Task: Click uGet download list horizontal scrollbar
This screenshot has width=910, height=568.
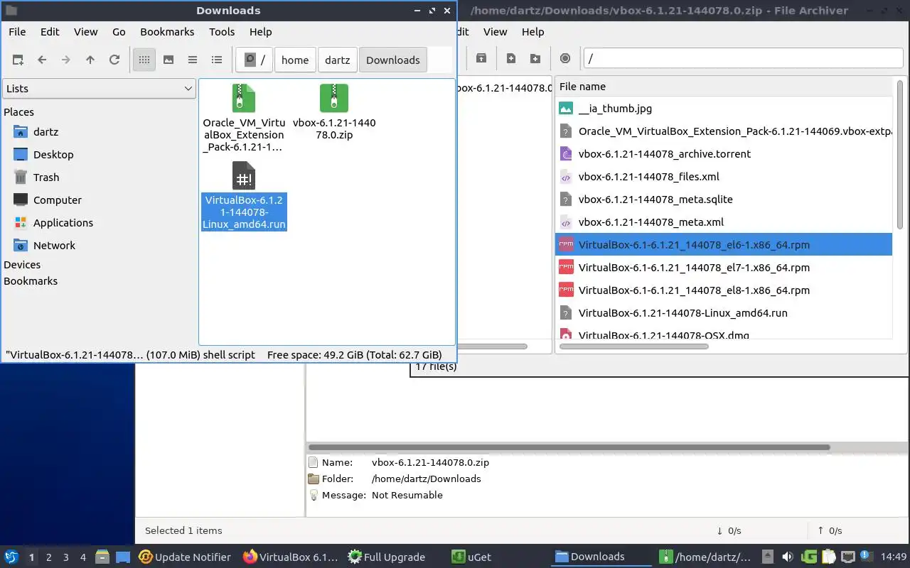Action: coord(569,447)
